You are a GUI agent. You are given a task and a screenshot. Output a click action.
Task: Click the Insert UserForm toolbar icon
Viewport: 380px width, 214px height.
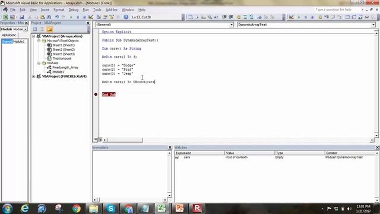(x=12, y=17)
